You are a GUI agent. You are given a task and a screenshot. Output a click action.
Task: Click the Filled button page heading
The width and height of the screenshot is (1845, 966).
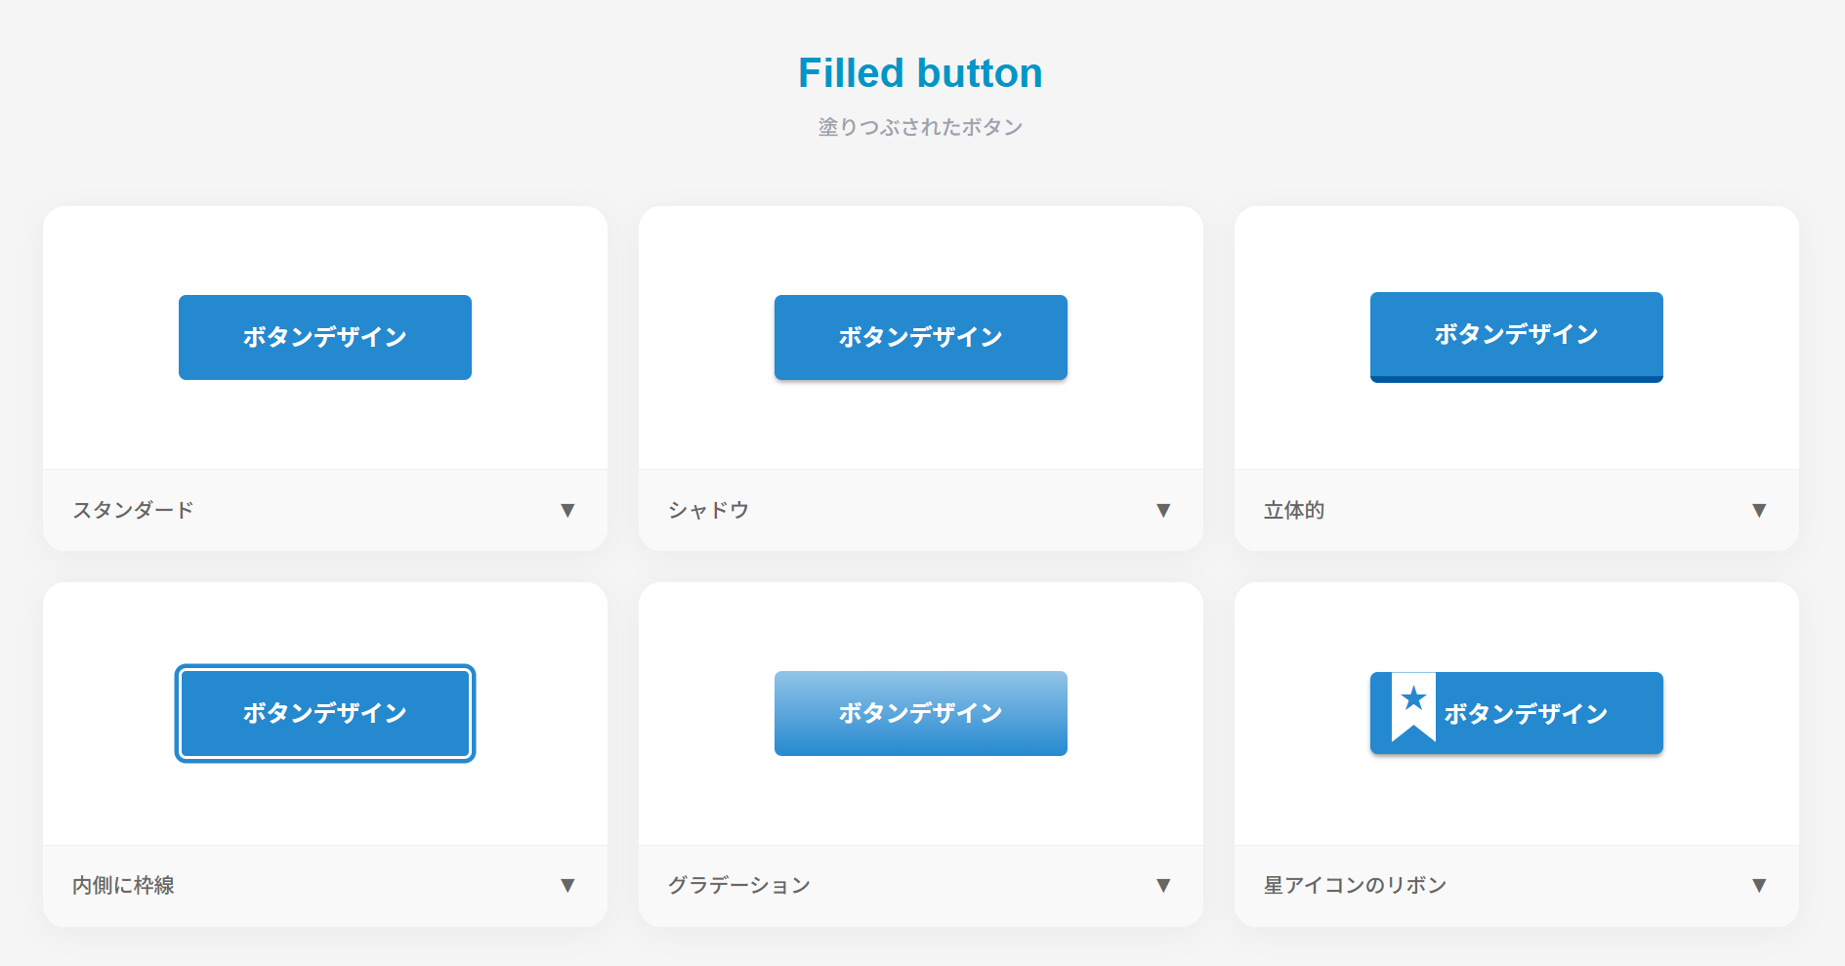(x=920, y=72)
